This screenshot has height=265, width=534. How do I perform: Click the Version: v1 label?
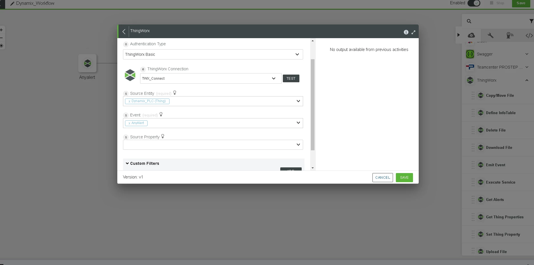tap(133, 177)
